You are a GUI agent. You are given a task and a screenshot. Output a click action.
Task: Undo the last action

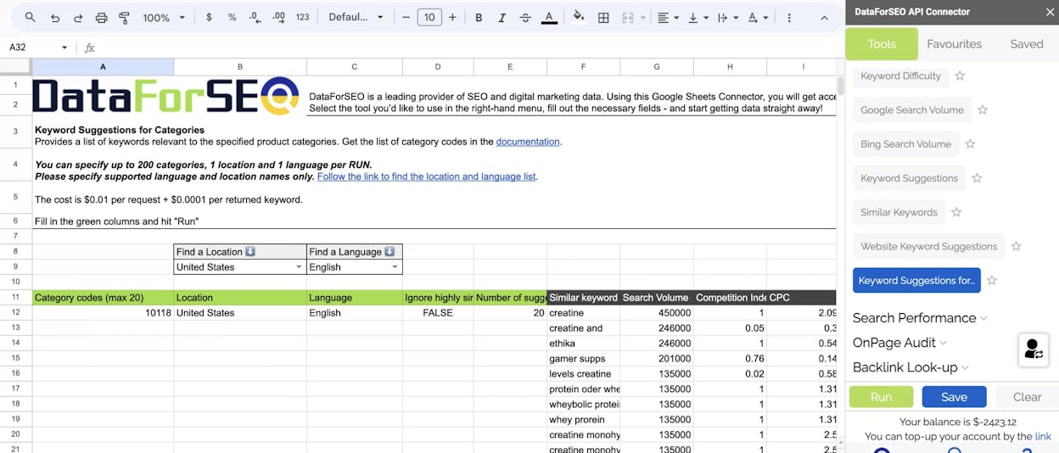coord(55,17)
